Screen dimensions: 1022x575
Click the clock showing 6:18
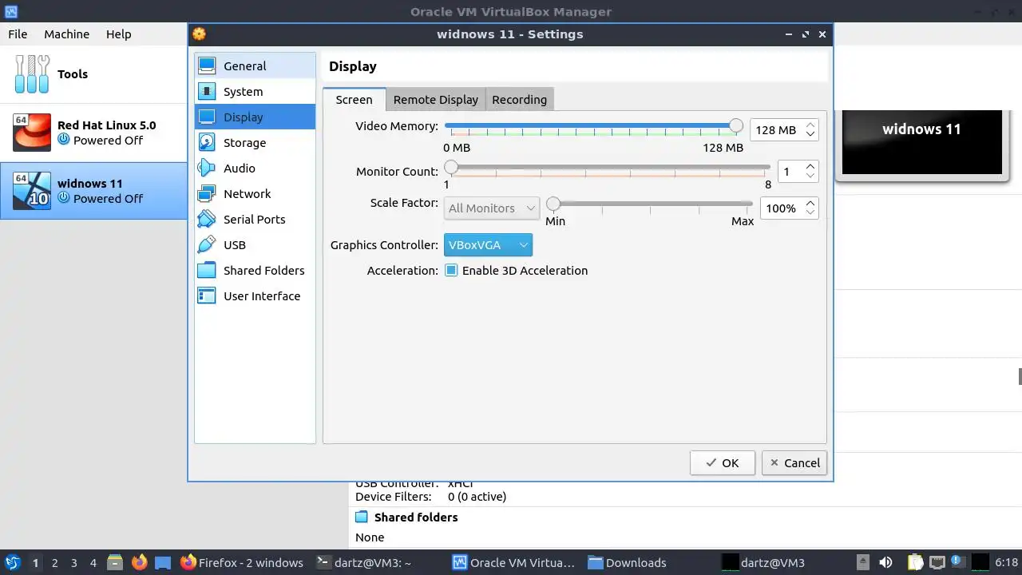point(1007,563)
